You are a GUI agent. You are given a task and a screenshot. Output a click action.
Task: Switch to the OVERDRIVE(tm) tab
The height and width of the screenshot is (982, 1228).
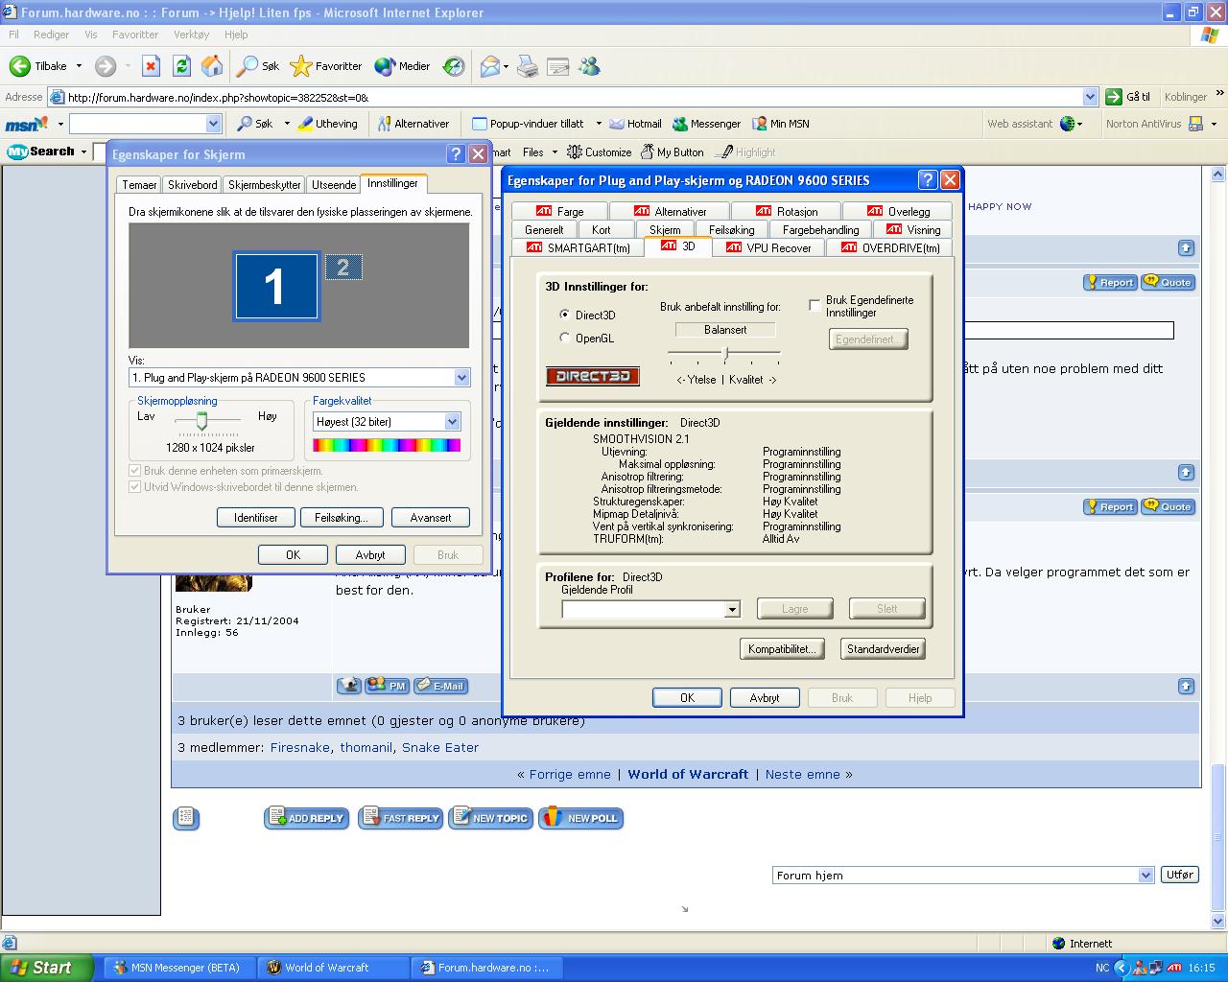click(x=891, y=247)
